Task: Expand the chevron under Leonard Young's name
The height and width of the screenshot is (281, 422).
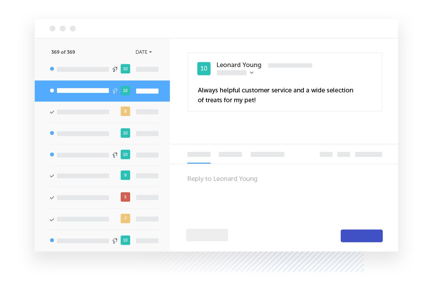Action: [251, 73]
